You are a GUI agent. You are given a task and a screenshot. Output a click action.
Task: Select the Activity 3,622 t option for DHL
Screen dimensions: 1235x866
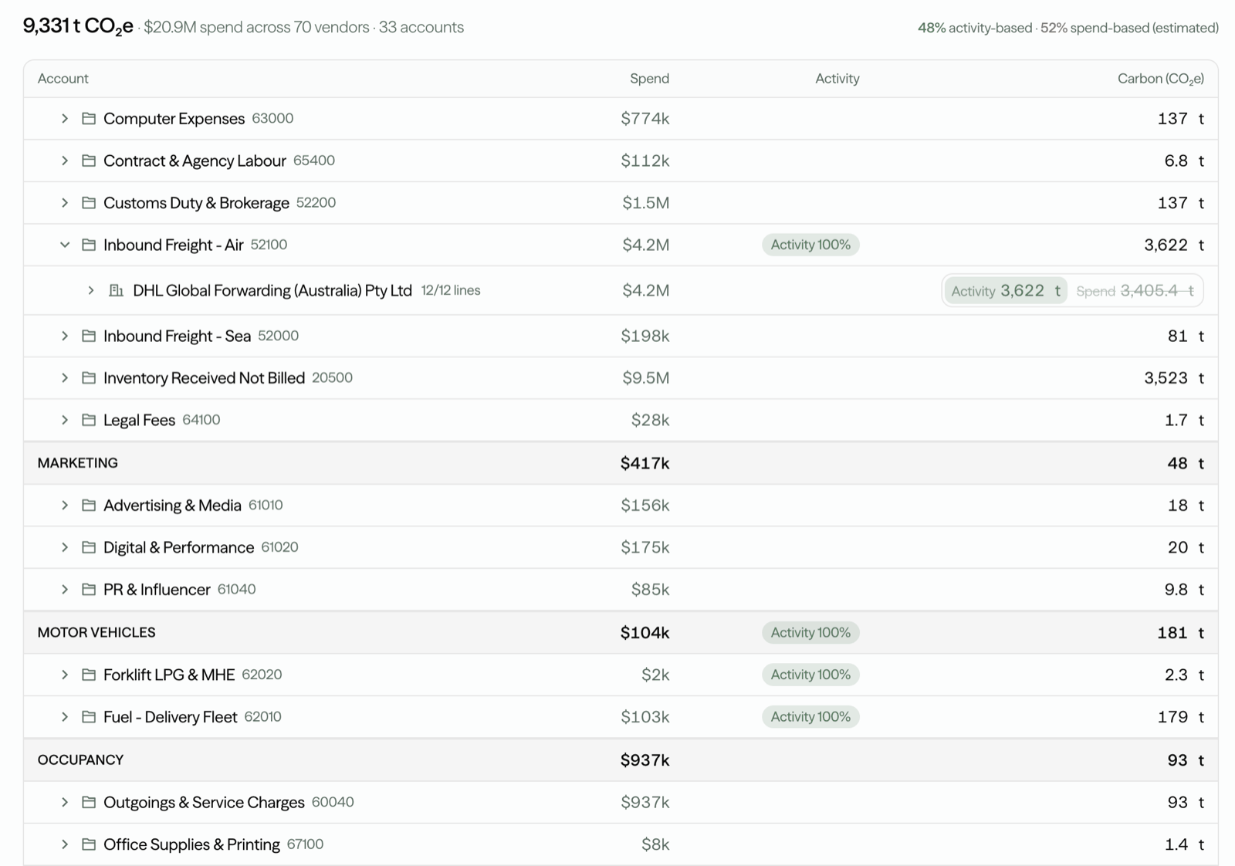point(1006,291)
